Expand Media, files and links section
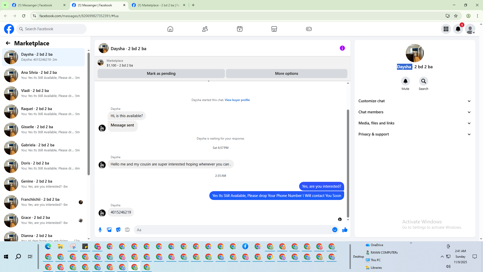This screenshot has width=483, height=272. (414, 123)
